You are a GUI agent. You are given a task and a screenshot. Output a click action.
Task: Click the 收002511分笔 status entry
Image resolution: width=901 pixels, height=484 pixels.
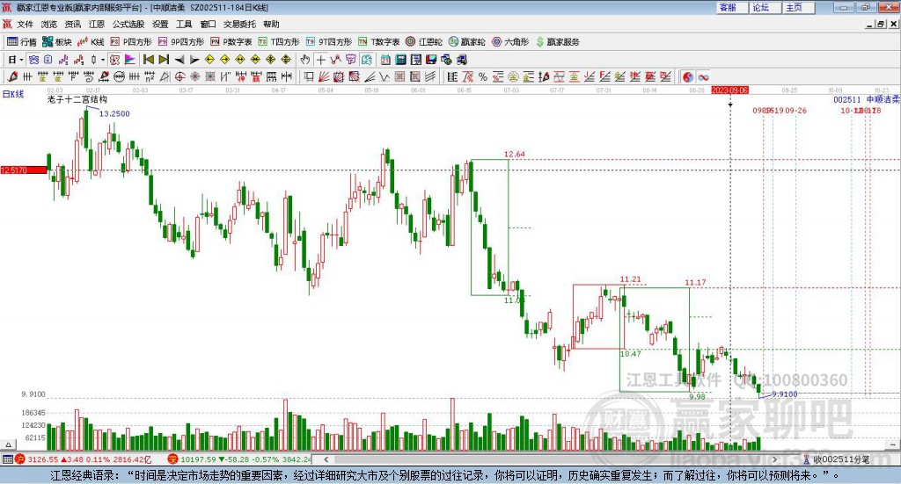click(x=840, y=459)
